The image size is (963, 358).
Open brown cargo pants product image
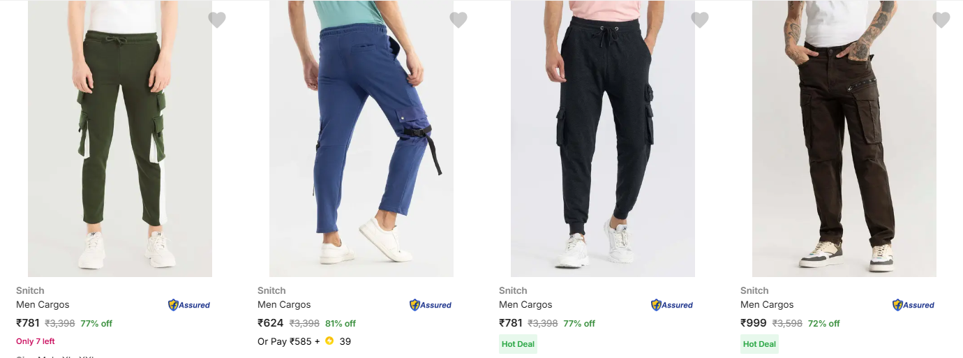click(x=844, y=140)
